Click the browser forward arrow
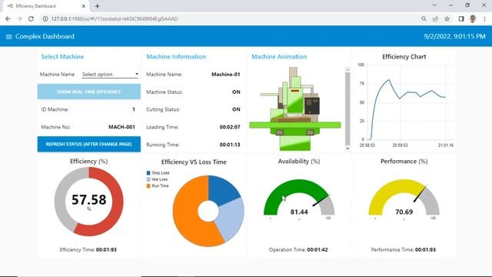492x277 pixels. click(x=19, y=18)
